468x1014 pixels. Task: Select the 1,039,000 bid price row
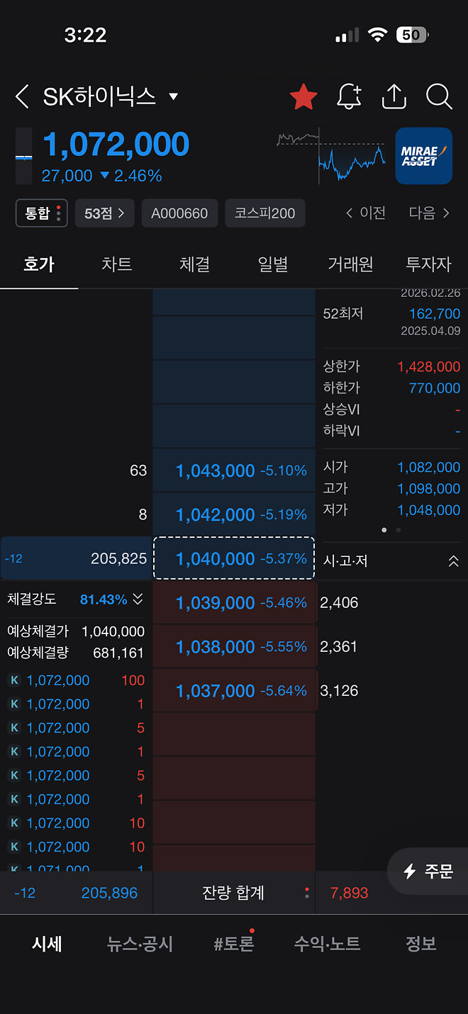pyautogui.click(x=234, y=603)
